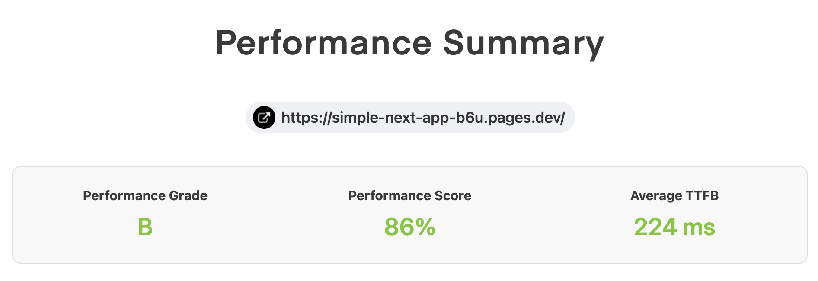Select the "Average TTFB" label
This screenshot has width=818, height=281.
674,196
